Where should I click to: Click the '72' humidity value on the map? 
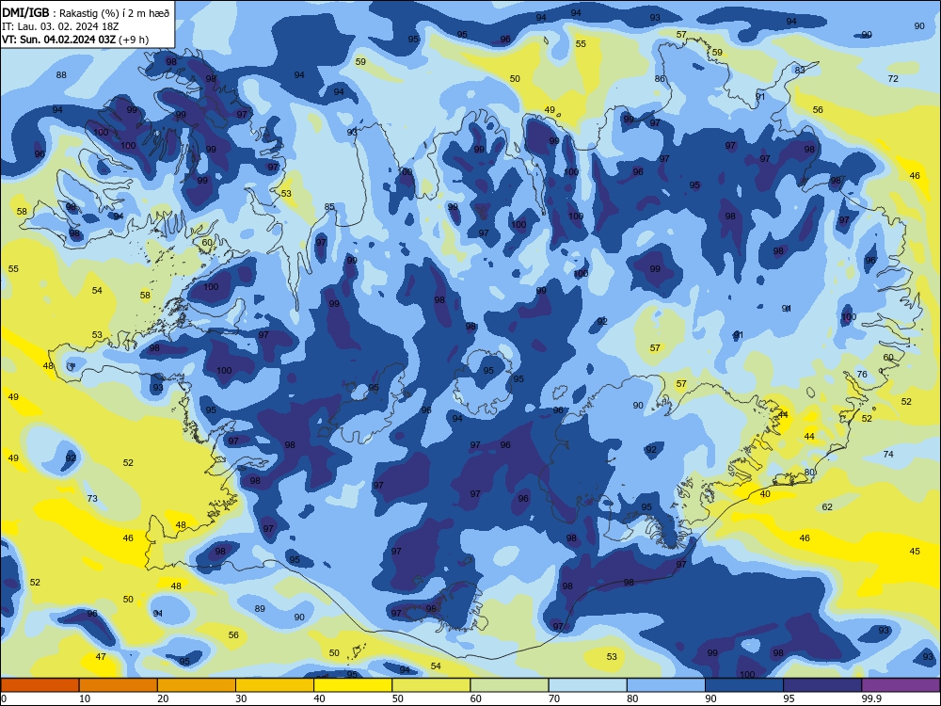893,79
